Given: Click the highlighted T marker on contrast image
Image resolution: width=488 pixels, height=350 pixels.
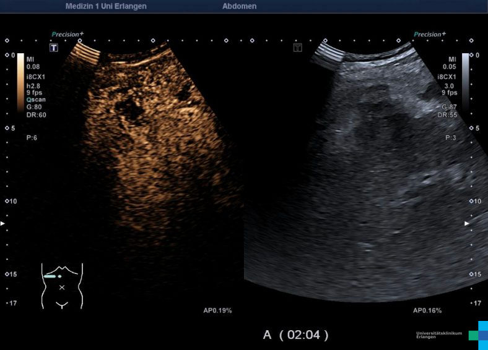Looking at the screenshot, I should pyautogui.click(x=54, y=48).
